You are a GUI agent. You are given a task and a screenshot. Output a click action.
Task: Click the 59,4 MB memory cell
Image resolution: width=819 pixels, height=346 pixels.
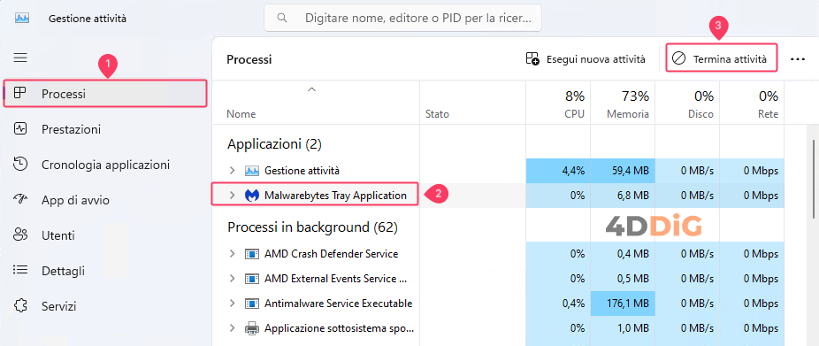[623, 171]
